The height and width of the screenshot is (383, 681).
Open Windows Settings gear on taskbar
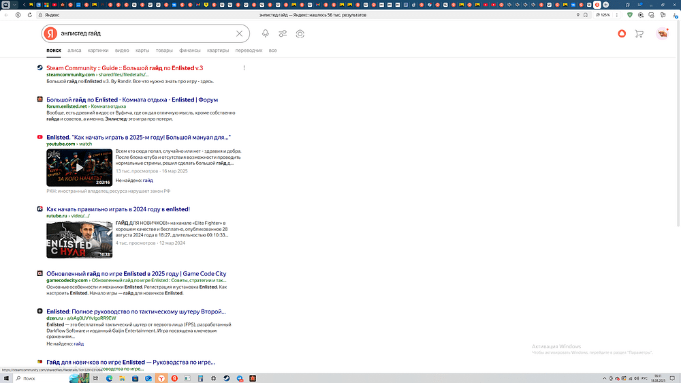213,378
